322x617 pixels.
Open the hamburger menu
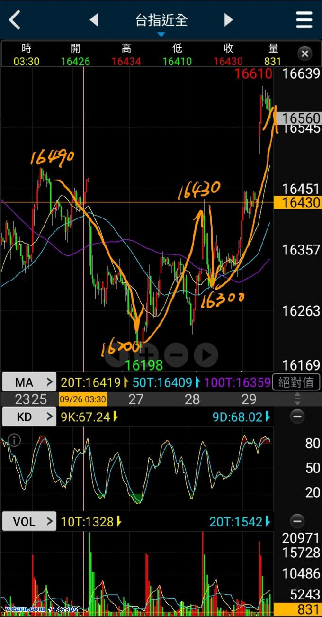304,20
